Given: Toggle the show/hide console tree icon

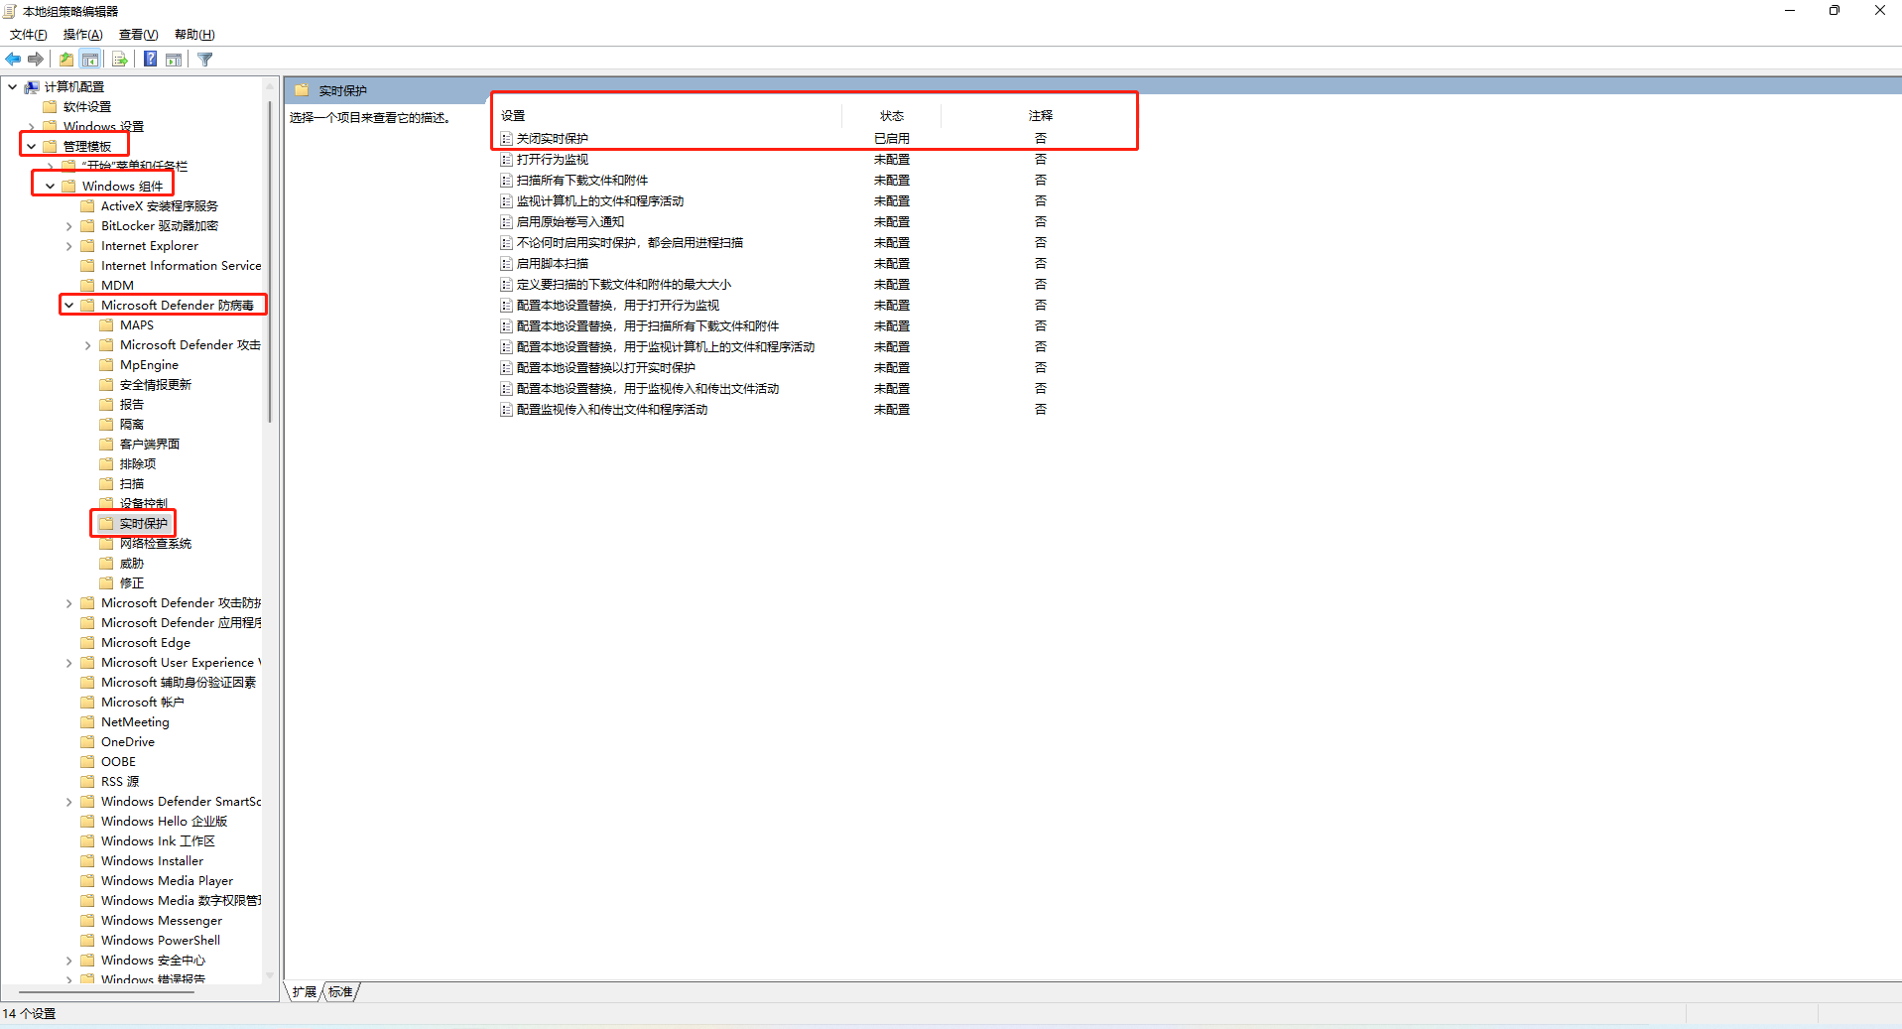Looking at the screenshot, I should point(90,60).
